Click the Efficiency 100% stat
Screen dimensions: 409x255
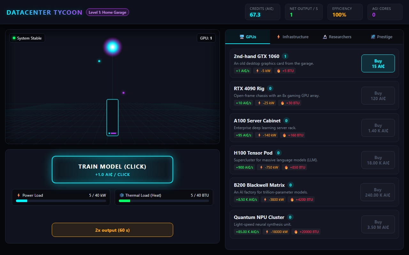click(345, 12)
